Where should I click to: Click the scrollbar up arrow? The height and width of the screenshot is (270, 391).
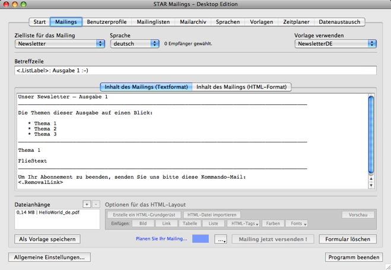(371, 179)
